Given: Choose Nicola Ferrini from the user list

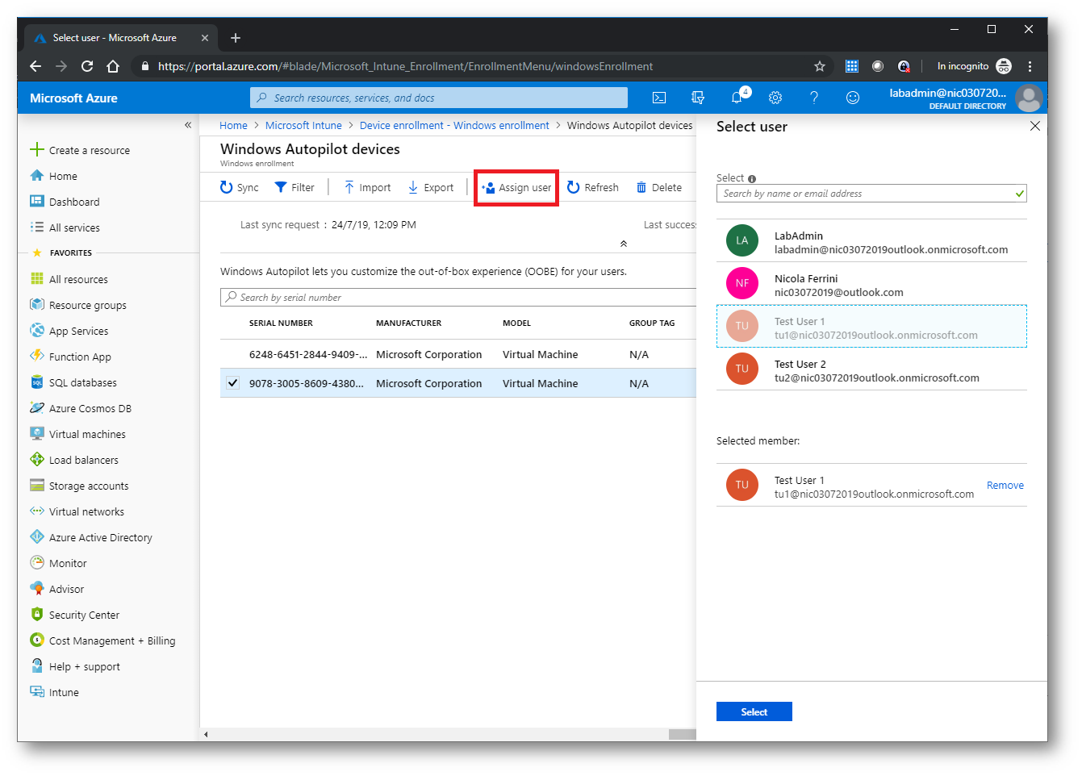Looking at the screenshot, I should [871, 283].
